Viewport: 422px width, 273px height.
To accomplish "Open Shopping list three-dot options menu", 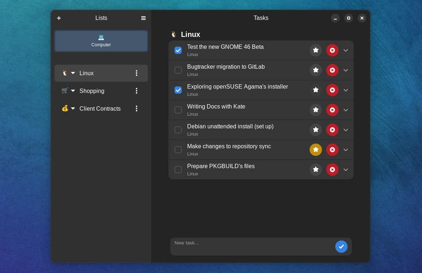I will pos(137,91).
